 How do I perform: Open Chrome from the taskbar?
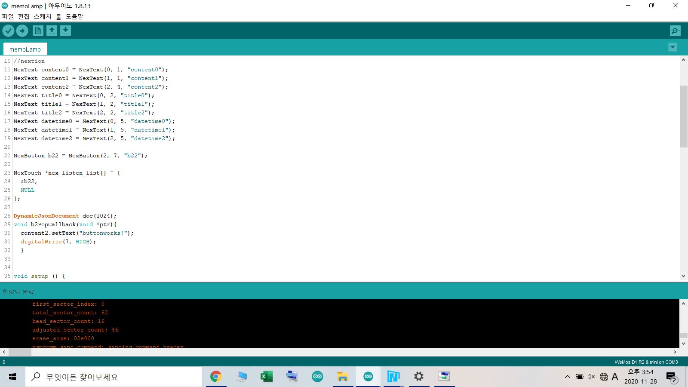tap(216, 377)
